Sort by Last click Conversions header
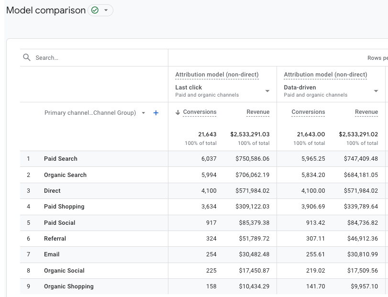The width and height of the screenshot is (388, 297). [x=200, y=112]
